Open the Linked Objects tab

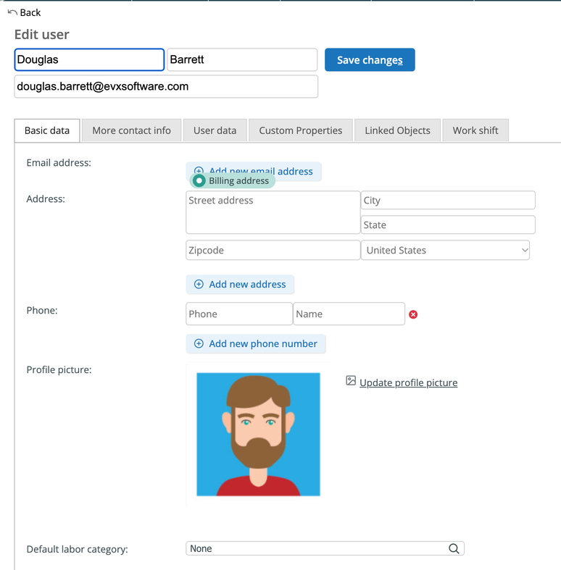click(x=397, y=130)
